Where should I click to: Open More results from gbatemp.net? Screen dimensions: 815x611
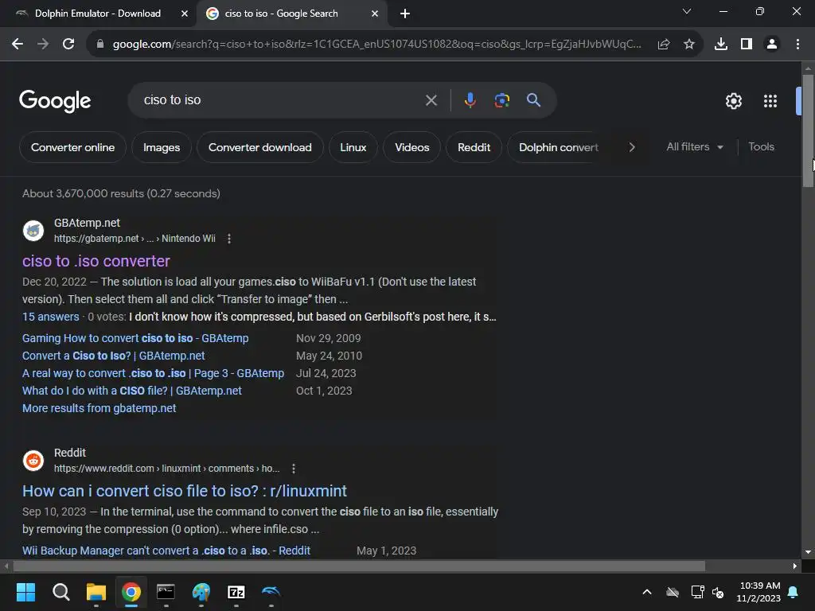coord(99,408)
